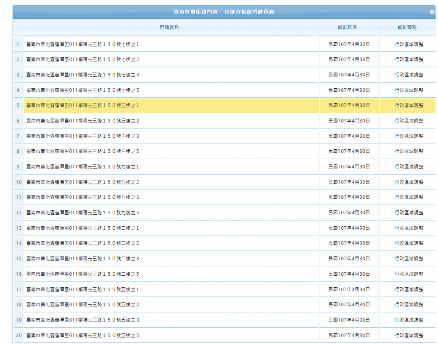Click 行政區域調整 category in row 20
Viewport: 438px width, 344px height.
pos(409,335)
